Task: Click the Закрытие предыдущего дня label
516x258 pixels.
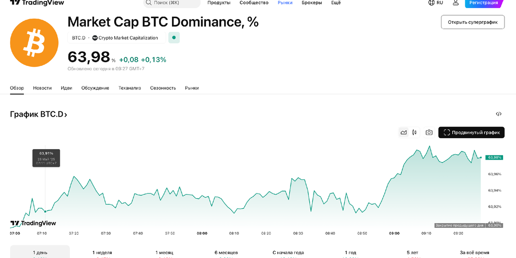Action: [x=460, y=226]
